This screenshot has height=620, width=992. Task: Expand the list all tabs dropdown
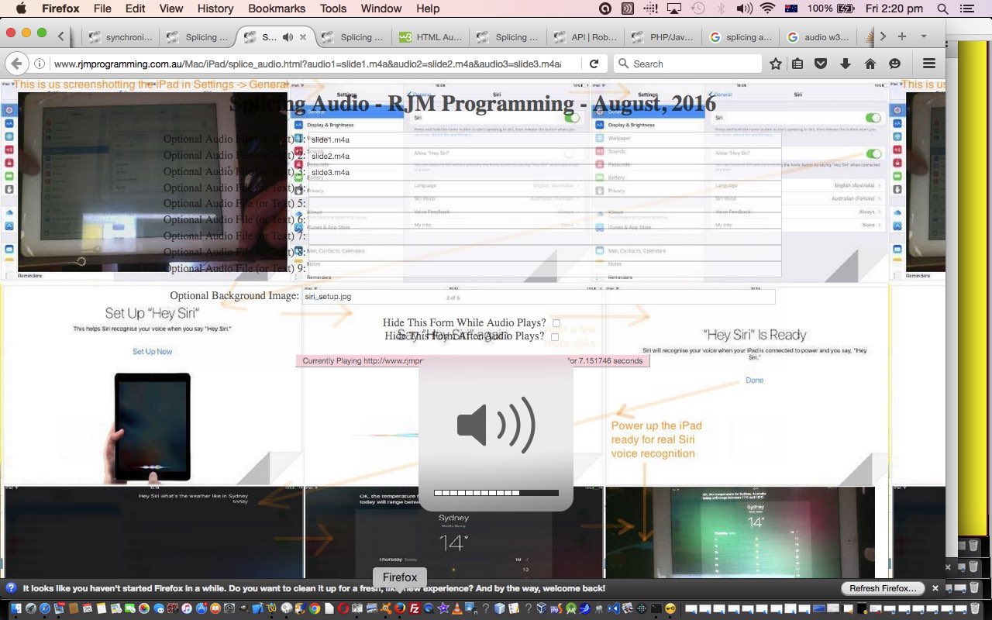924,36
